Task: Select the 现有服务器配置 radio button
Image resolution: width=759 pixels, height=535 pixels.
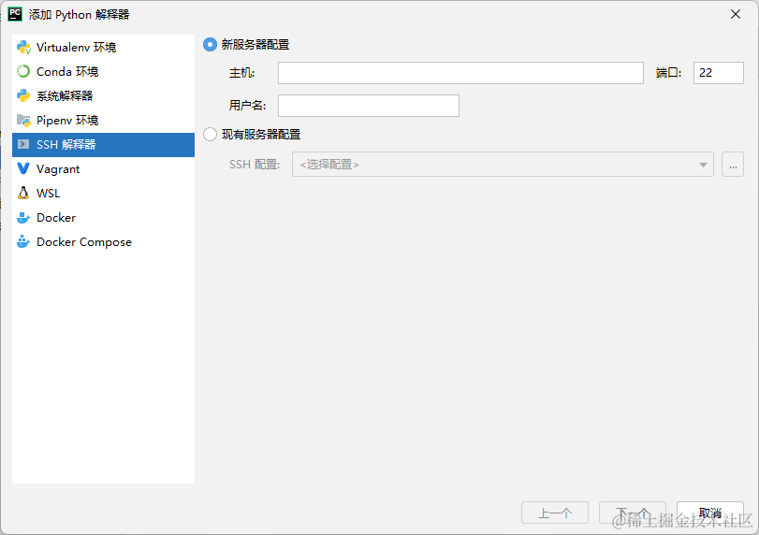Action: [x=210, y=134]
